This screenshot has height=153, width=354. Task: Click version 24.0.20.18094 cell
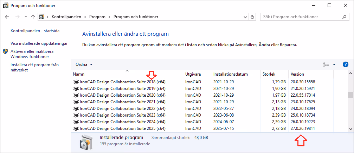pyautogui.click(x=303, y=109)
